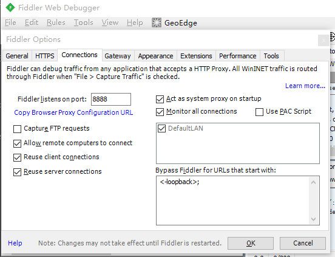335x257 pixels.
Task: Open the Rules menu
Action: coord(56,22)
